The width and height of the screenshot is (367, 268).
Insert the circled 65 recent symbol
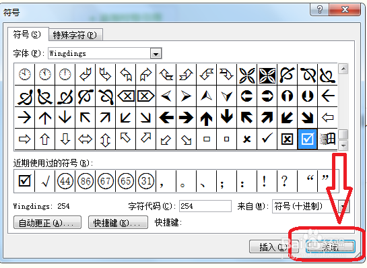(126, 181)
